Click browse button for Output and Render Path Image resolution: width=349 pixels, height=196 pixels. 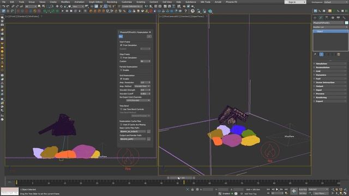(x=149, y=139)
